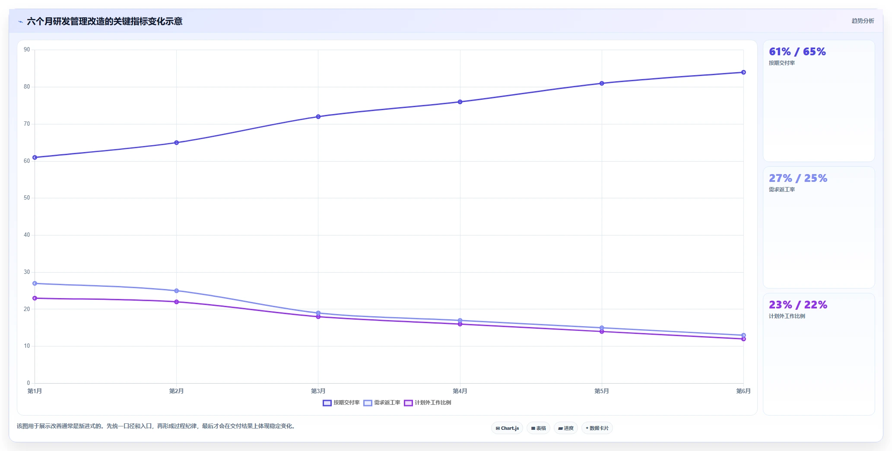
Task: Click the 0 y-axis tick label
Action: tap(29, 383)
